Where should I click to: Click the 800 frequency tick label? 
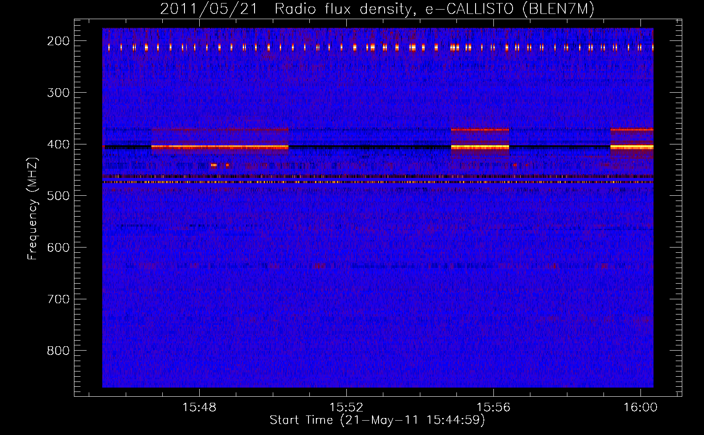tap(58, 351)
